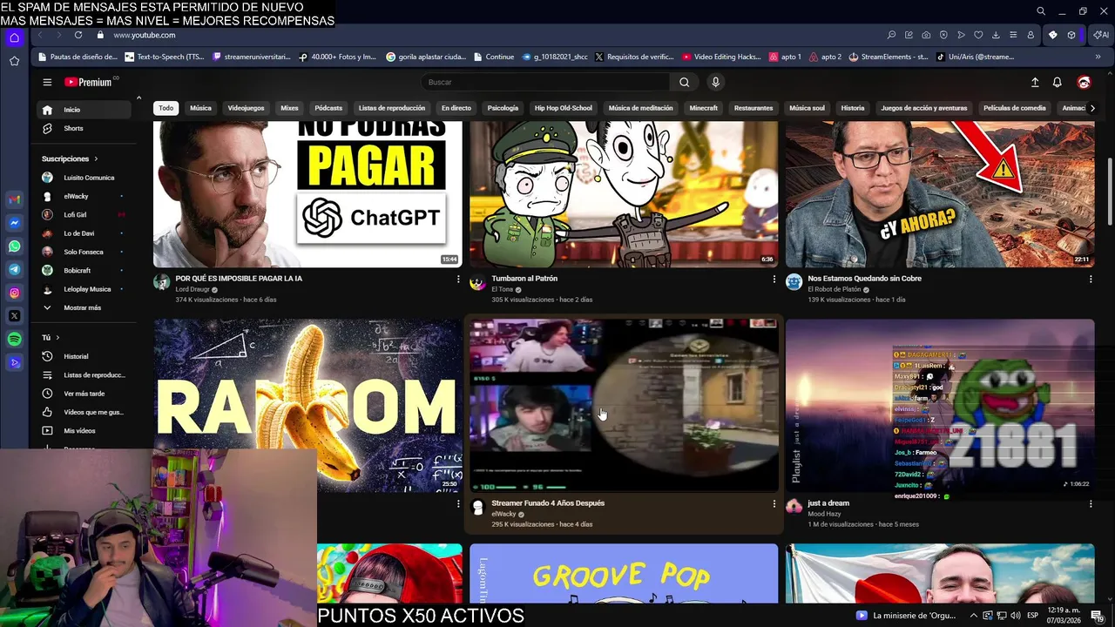Open Luisito Comunica subscription
This screenshot has width=1115, height=627.
tap(85, 178)
